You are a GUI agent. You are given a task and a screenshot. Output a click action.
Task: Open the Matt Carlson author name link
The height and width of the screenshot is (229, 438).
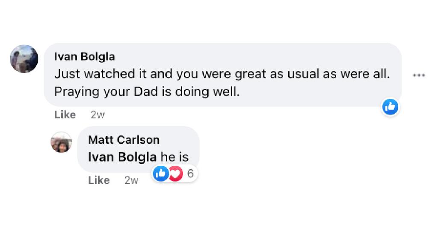[124, 140]
